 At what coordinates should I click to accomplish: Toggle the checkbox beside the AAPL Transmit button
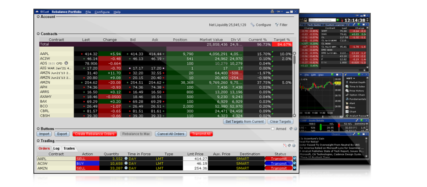(x=294, y=158)
